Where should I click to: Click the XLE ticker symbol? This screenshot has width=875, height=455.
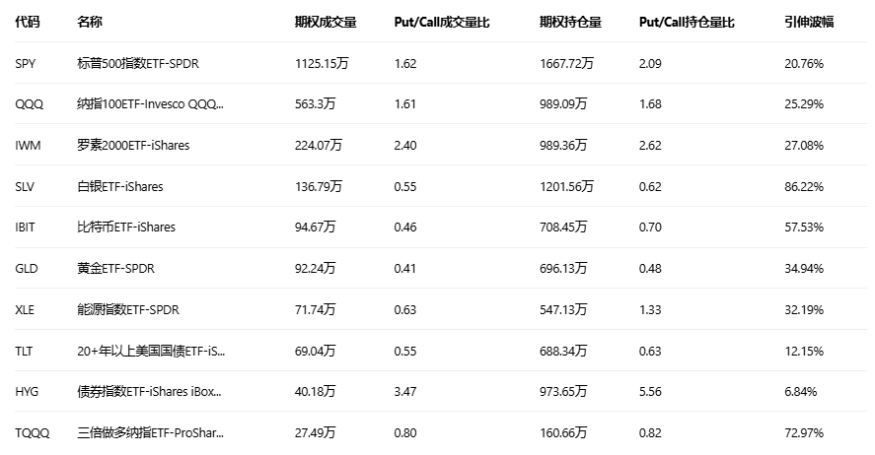coord(26,310)
